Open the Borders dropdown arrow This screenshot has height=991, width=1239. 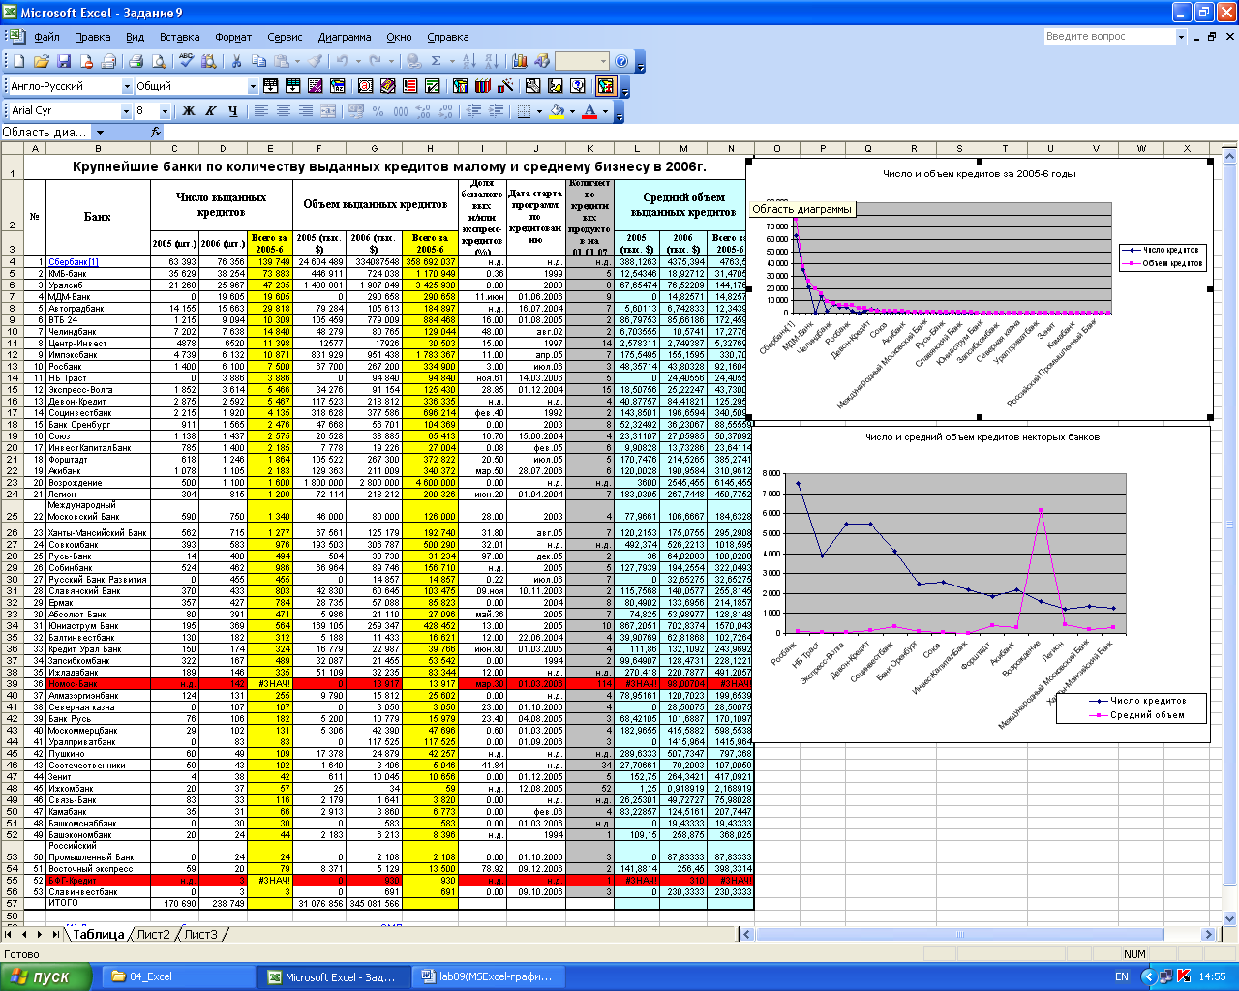tap(539, 111)
